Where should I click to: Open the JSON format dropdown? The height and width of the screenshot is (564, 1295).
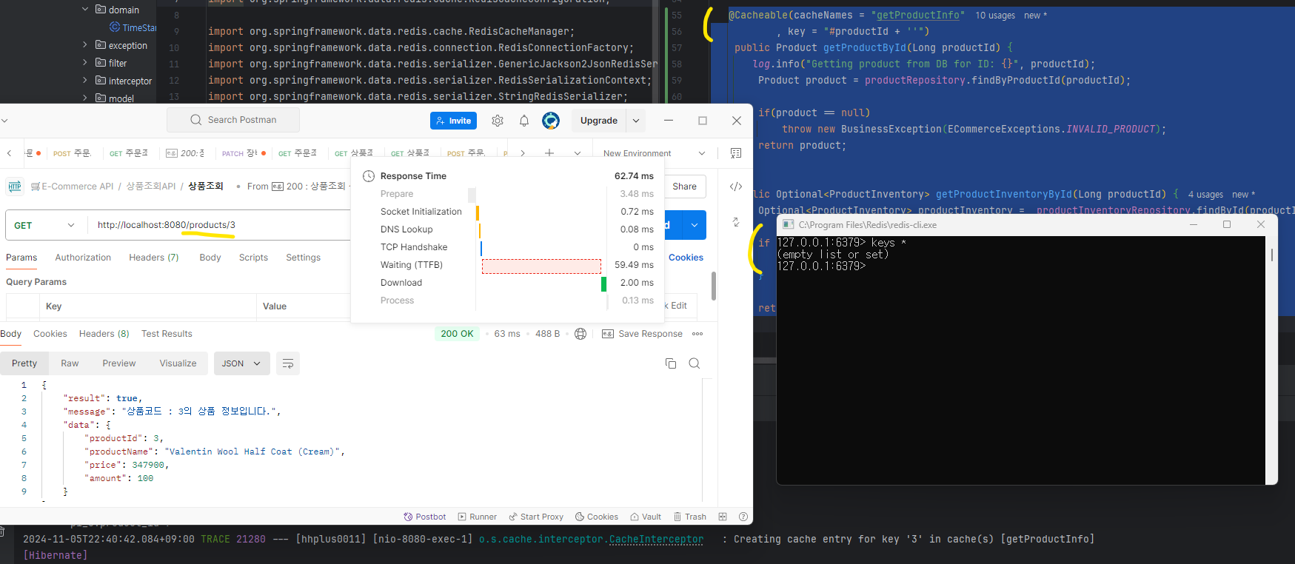click(241, 363)
